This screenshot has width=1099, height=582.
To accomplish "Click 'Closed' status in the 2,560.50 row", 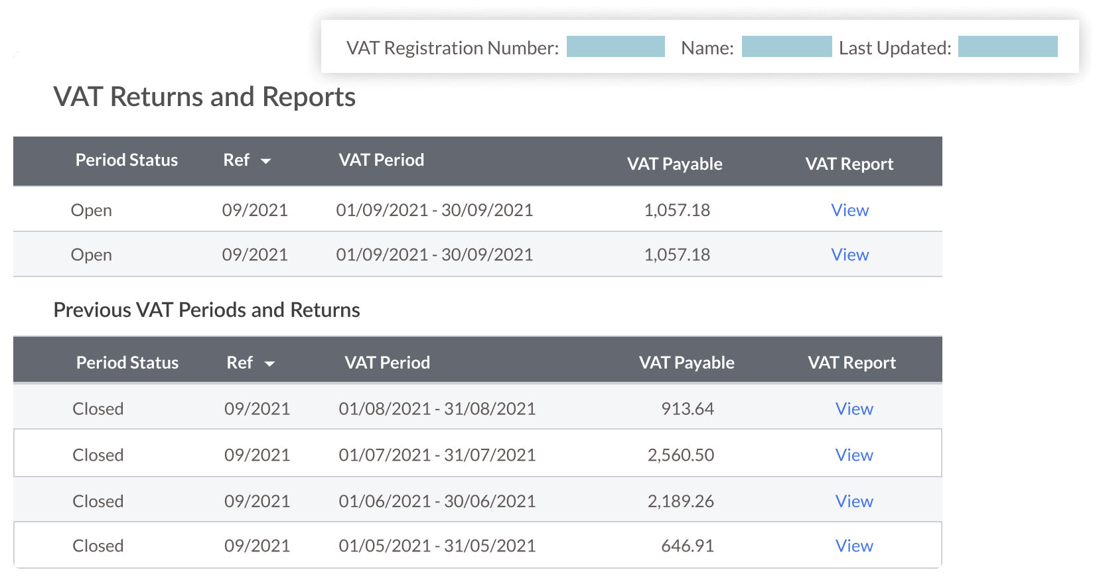I will [x=98, y=455].
